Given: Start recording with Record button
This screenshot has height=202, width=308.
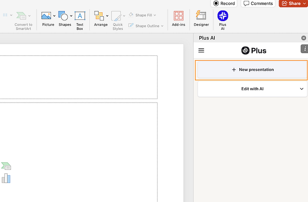Looking at the screenshot, I should (x=224, y=4).
